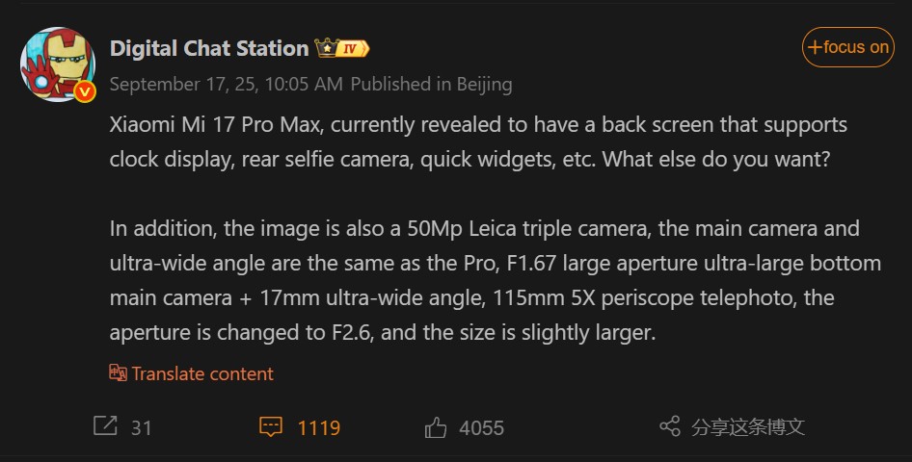Image resolution: width=912 pixels, height=462 pixels.
Task: Click the translate icon below the post
Action: 118,373
